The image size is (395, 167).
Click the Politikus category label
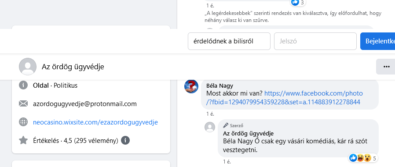pyautogui.click(x=66, y=85)
